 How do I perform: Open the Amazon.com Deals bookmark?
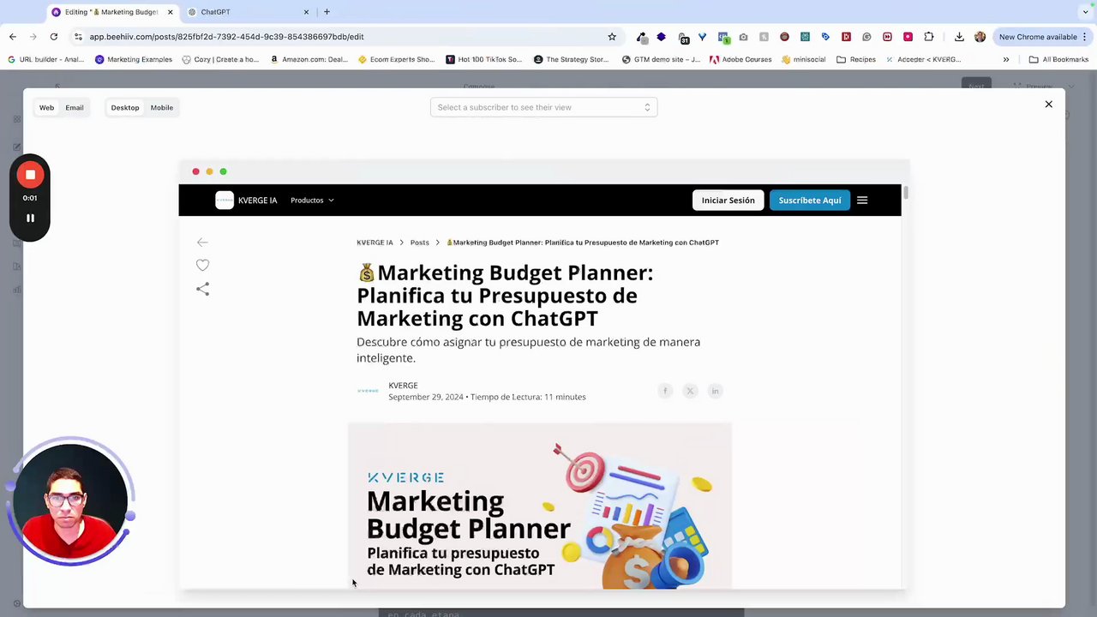(x=310, y=60)
